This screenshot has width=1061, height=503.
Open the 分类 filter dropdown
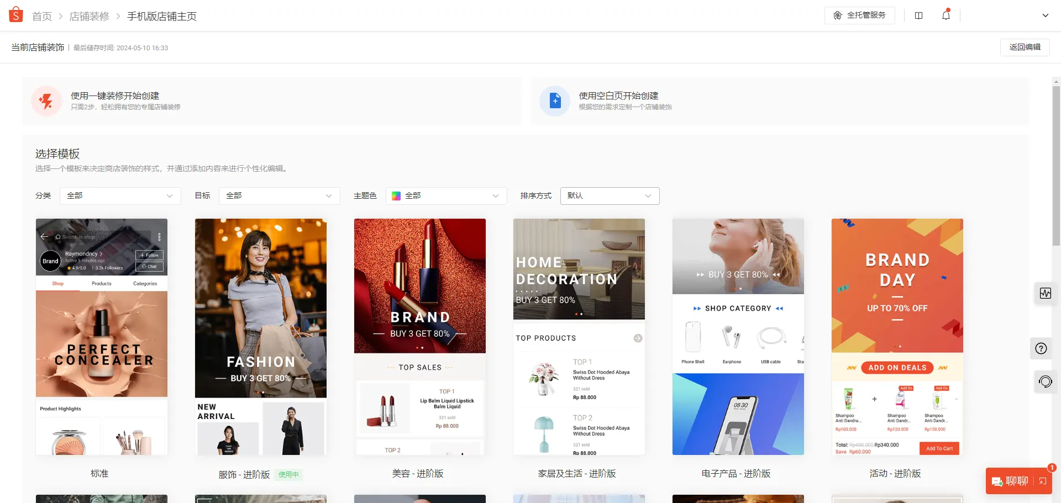(x=119, y=195)
